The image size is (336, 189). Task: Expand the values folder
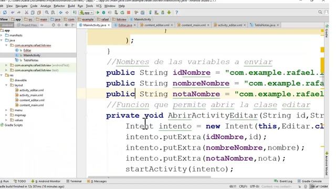[6, 120]
